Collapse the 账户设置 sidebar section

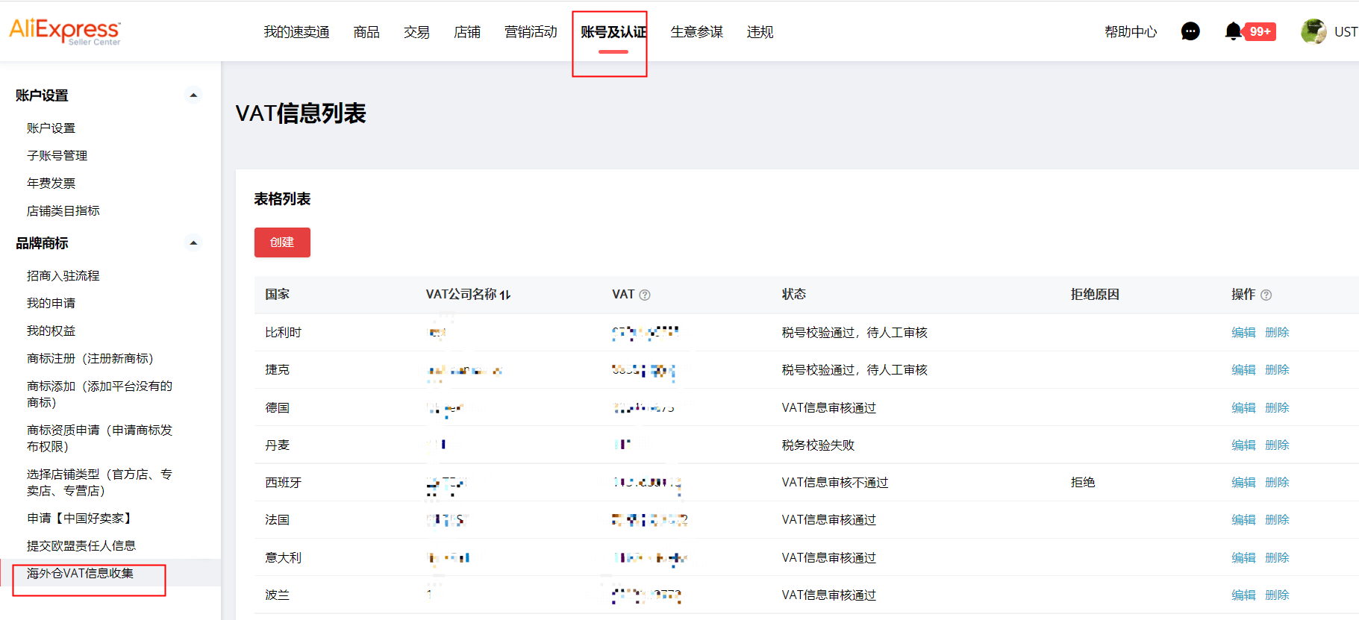[193, 95]
